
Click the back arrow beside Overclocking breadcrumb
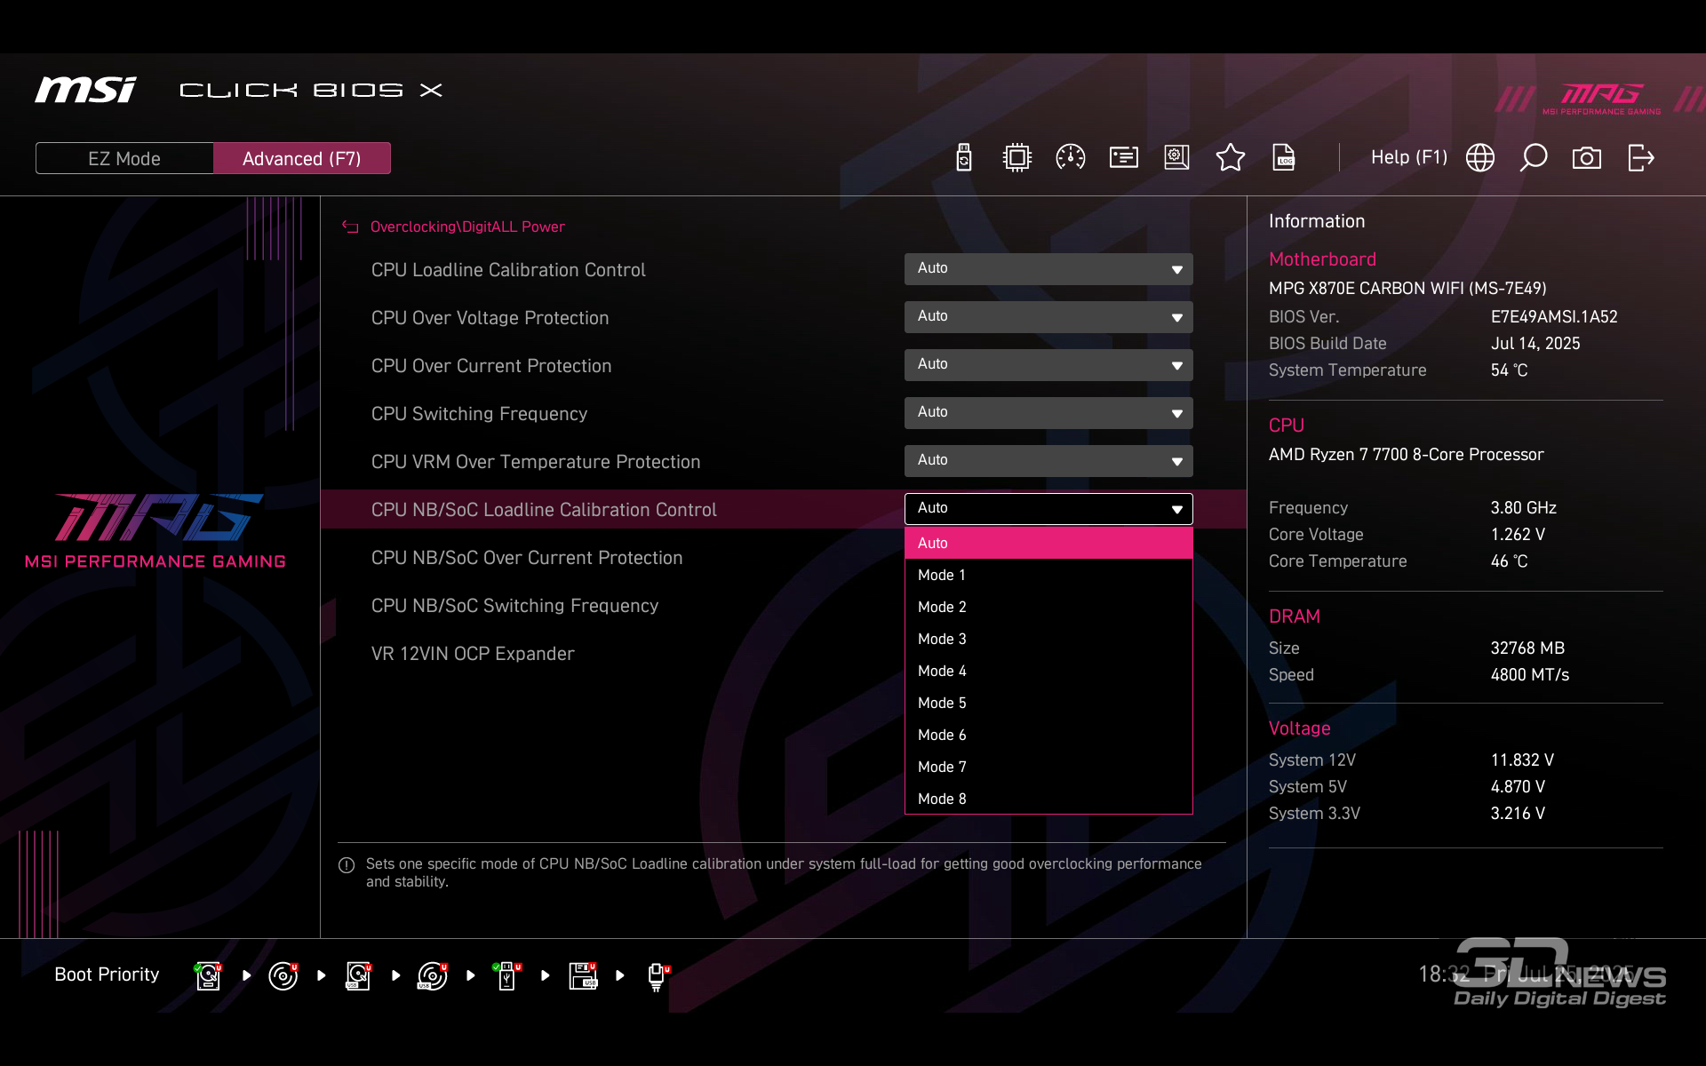(350, 227)
